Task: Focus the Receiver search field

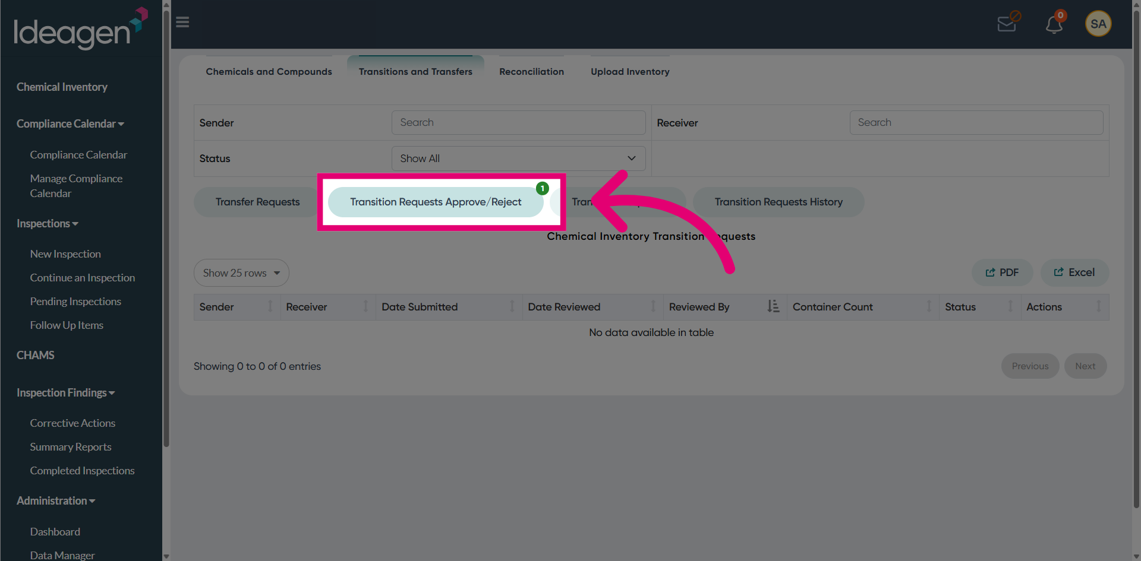Action: [976, 122]
